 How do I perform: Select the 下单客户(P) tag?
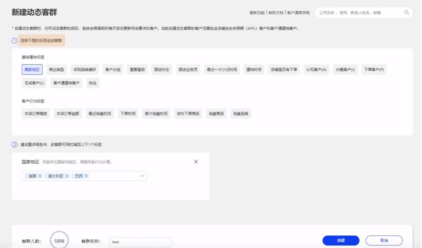374,69
